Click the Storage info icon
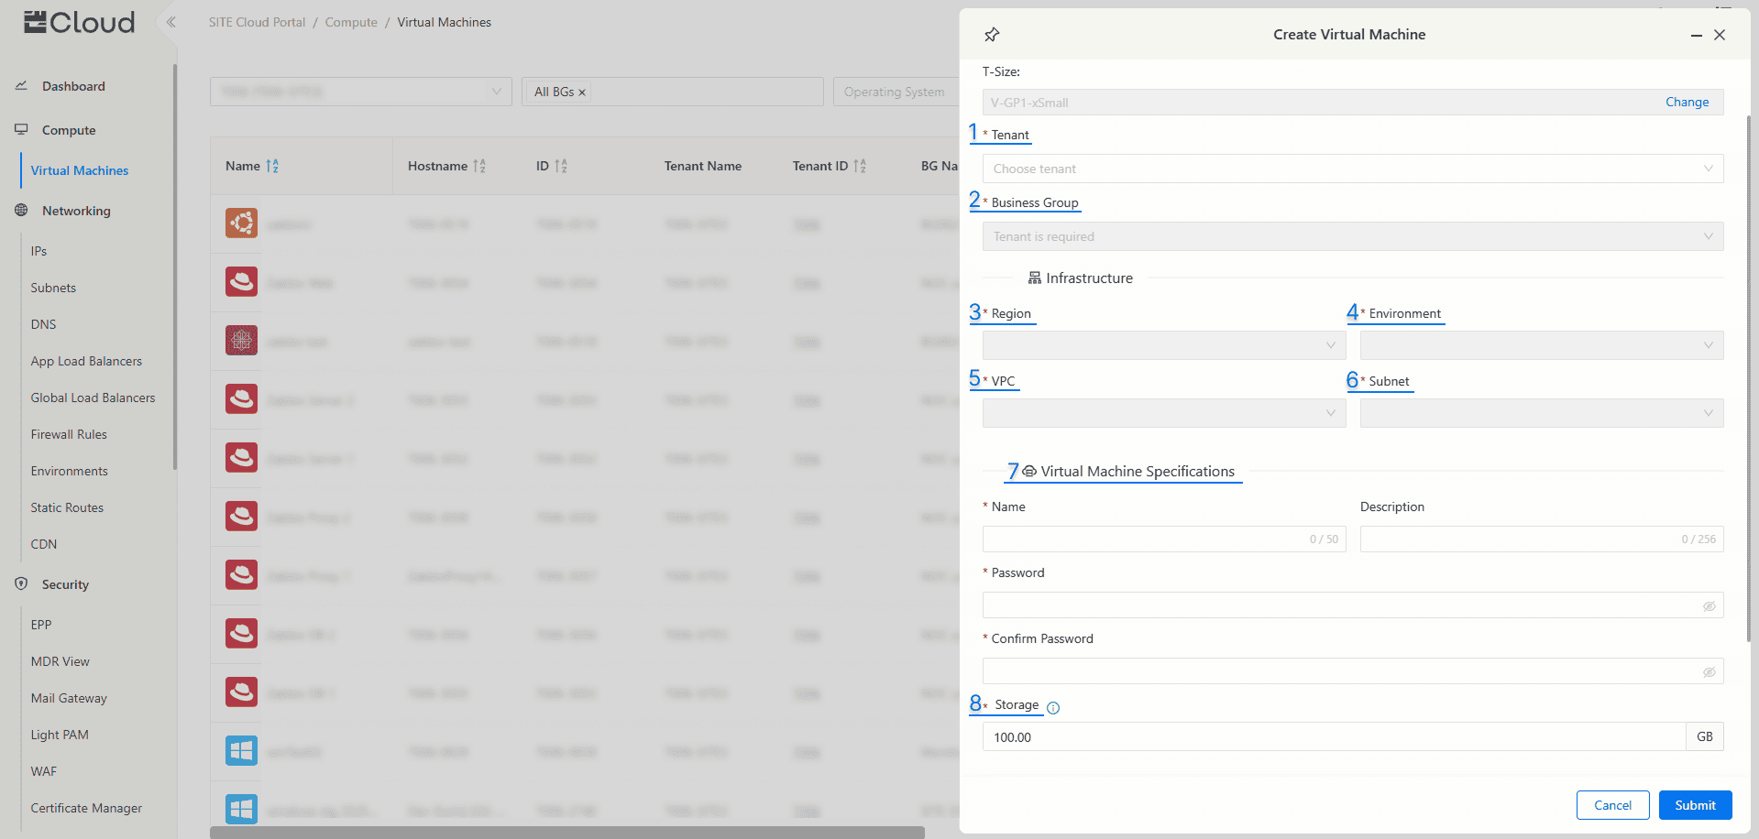Image resolution: width=1759 pixels, height=839 pixels. point(1053,707)
